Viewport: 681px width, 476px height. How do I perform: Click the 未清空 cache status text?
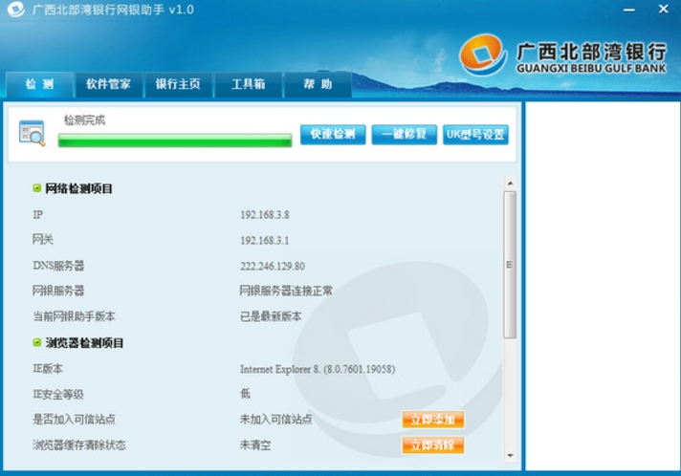click(255, 445)
